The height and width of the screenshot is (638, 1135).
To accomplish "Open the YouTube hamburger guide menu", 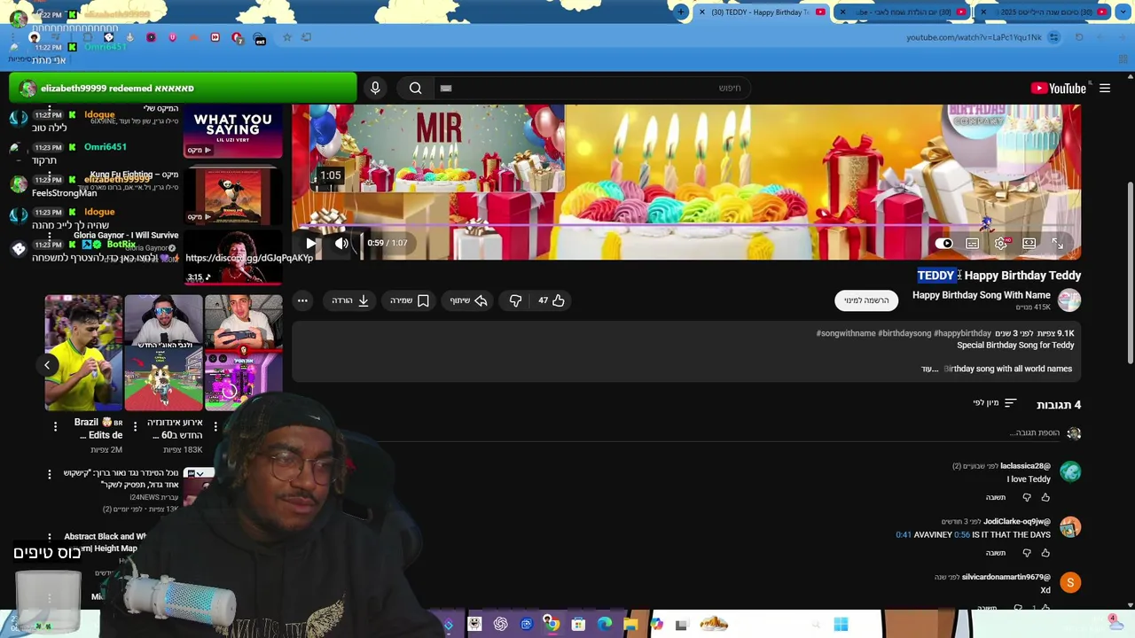I will (1105, 88).
